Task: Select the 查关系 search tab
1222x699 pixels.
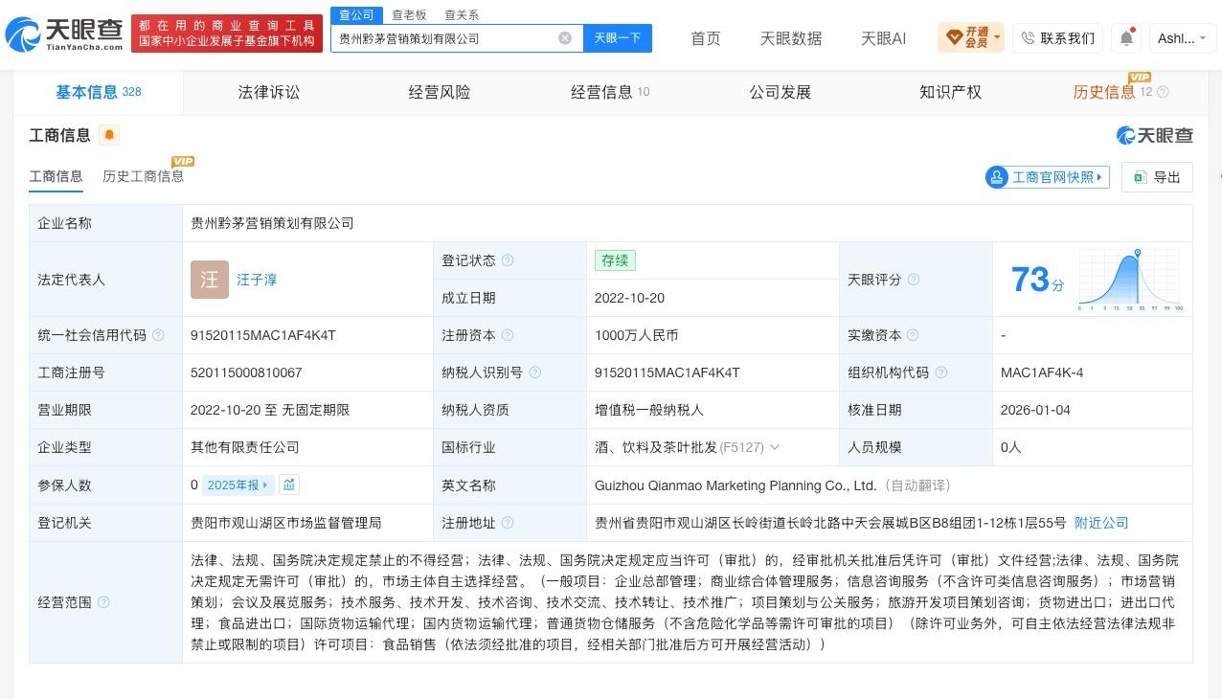Action: (x=462, y=15)
